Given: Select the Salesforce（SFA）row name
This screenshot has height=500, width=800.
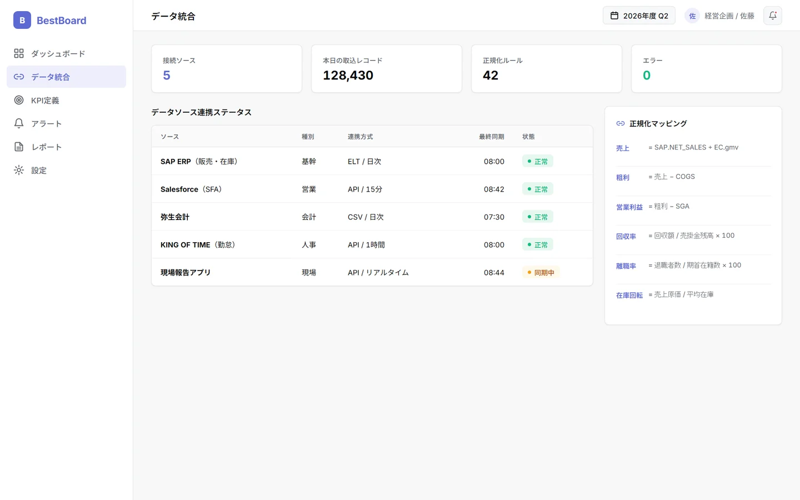Looking at the screenshot, I should 192,189.
